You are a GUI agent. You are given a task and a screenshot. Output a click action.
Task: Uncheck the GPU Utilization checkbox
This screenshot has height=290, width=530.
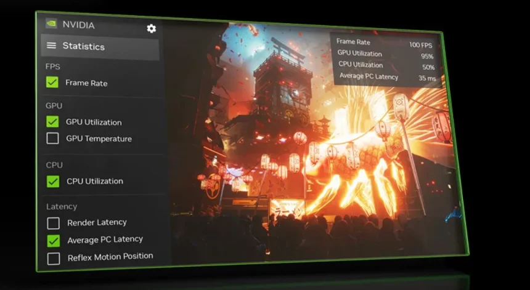tap(52, 122)
